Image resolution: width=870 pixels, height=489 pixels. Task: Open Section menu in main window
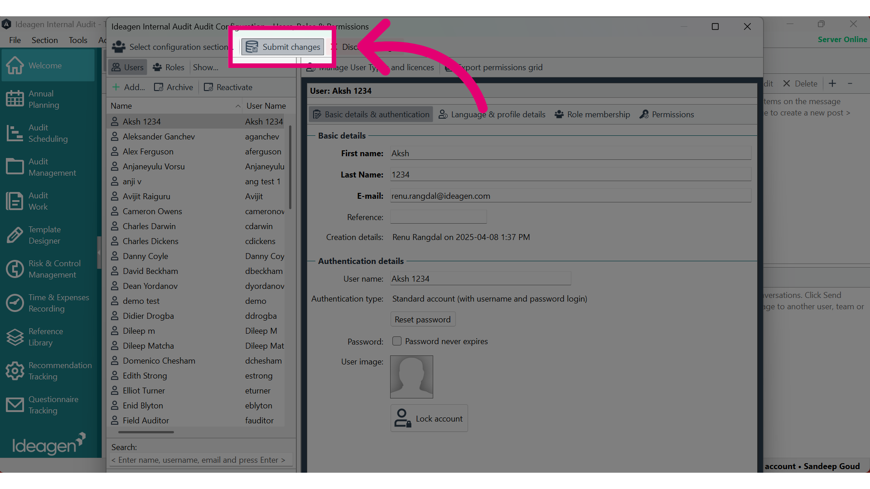[x=44, y=40]
